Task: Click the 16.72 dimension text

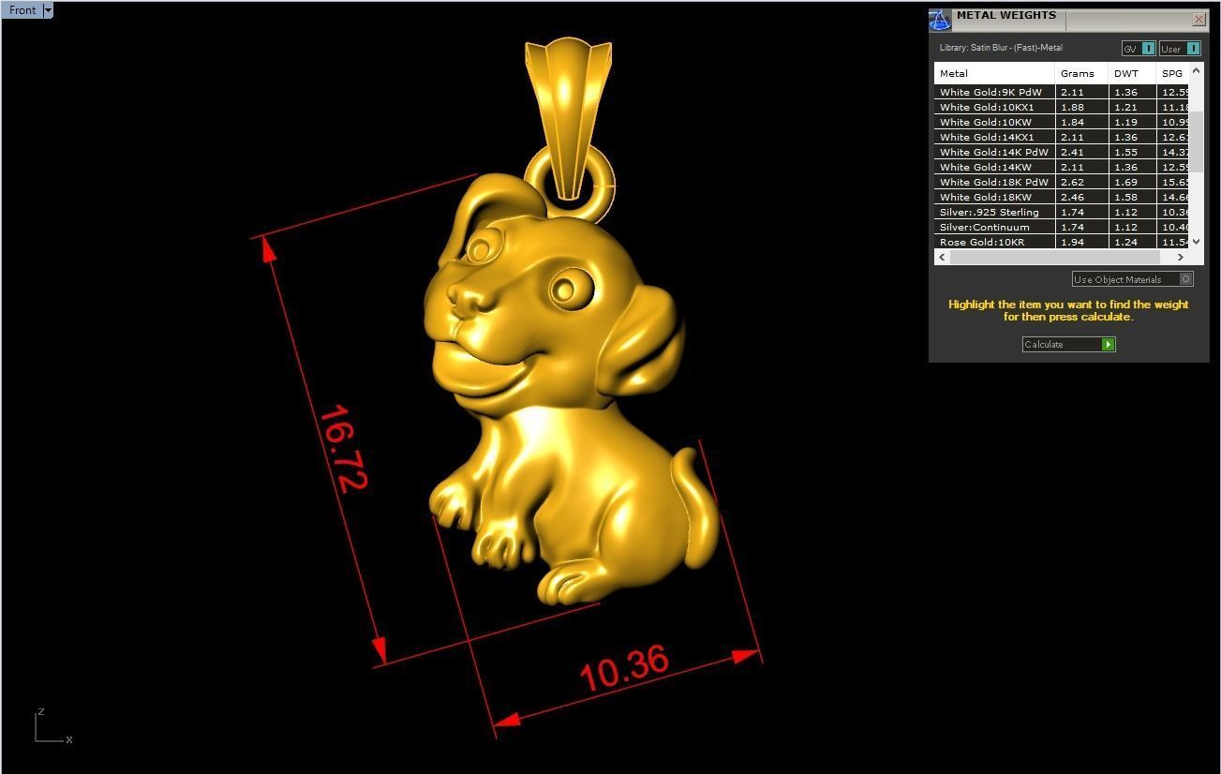Action: coord(343,448)
